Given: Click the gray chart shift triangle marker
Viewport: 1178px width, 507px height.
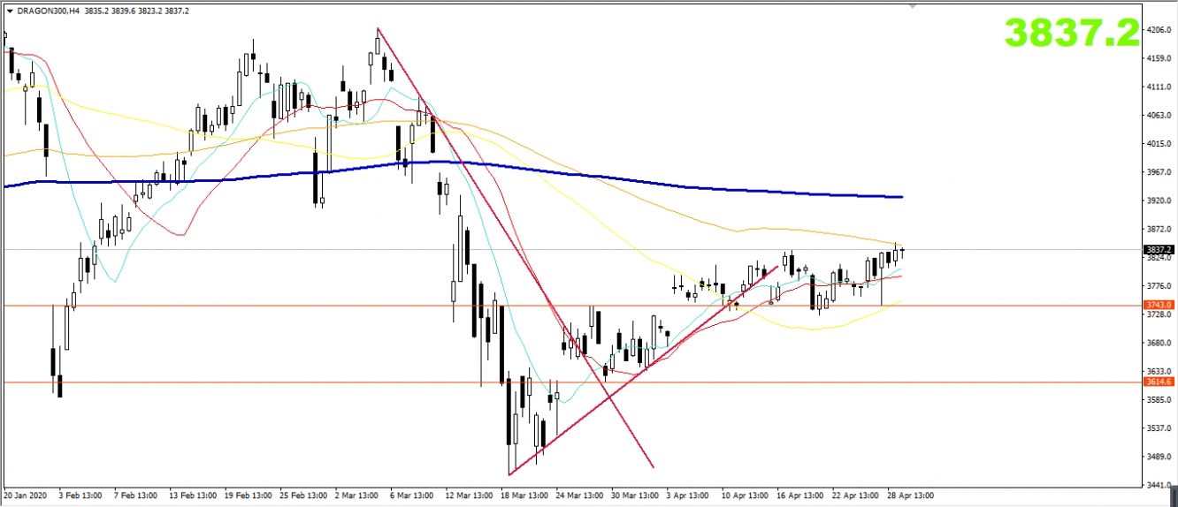Looking at the screenshot, I should coord(914,5).
